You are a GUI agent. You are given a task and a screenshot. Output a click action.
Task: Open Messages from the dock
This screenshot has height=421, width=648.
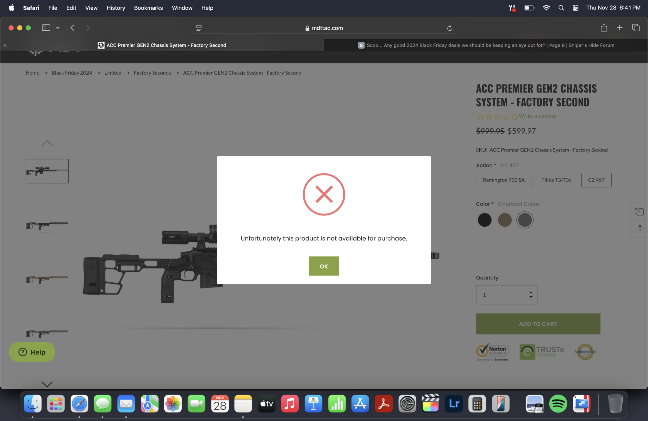(x=103, y=404)
